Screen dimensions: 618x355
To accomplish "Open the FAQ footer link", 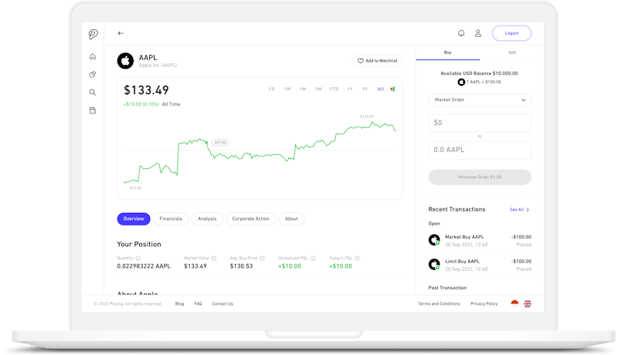I will pos(198,304).
